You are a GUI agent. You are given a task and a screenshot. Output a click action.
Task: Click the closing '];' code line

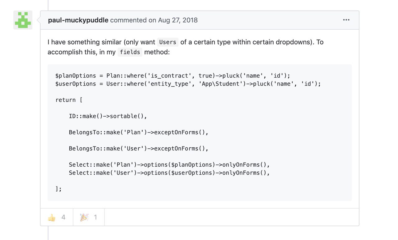pyautogui.click(x=59, y=189)
